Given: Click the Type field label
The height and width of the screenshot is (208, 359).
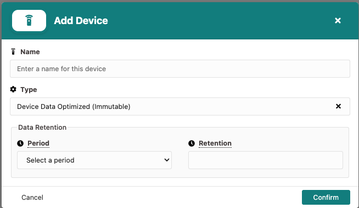Looking at the screenshot, I should 29,90.
